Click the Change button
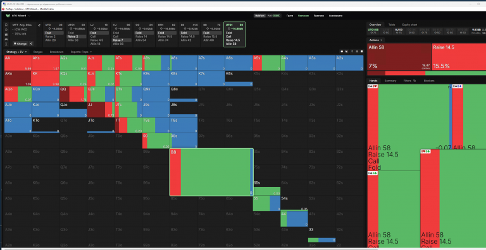486x250 pixels. coord(20,44)
